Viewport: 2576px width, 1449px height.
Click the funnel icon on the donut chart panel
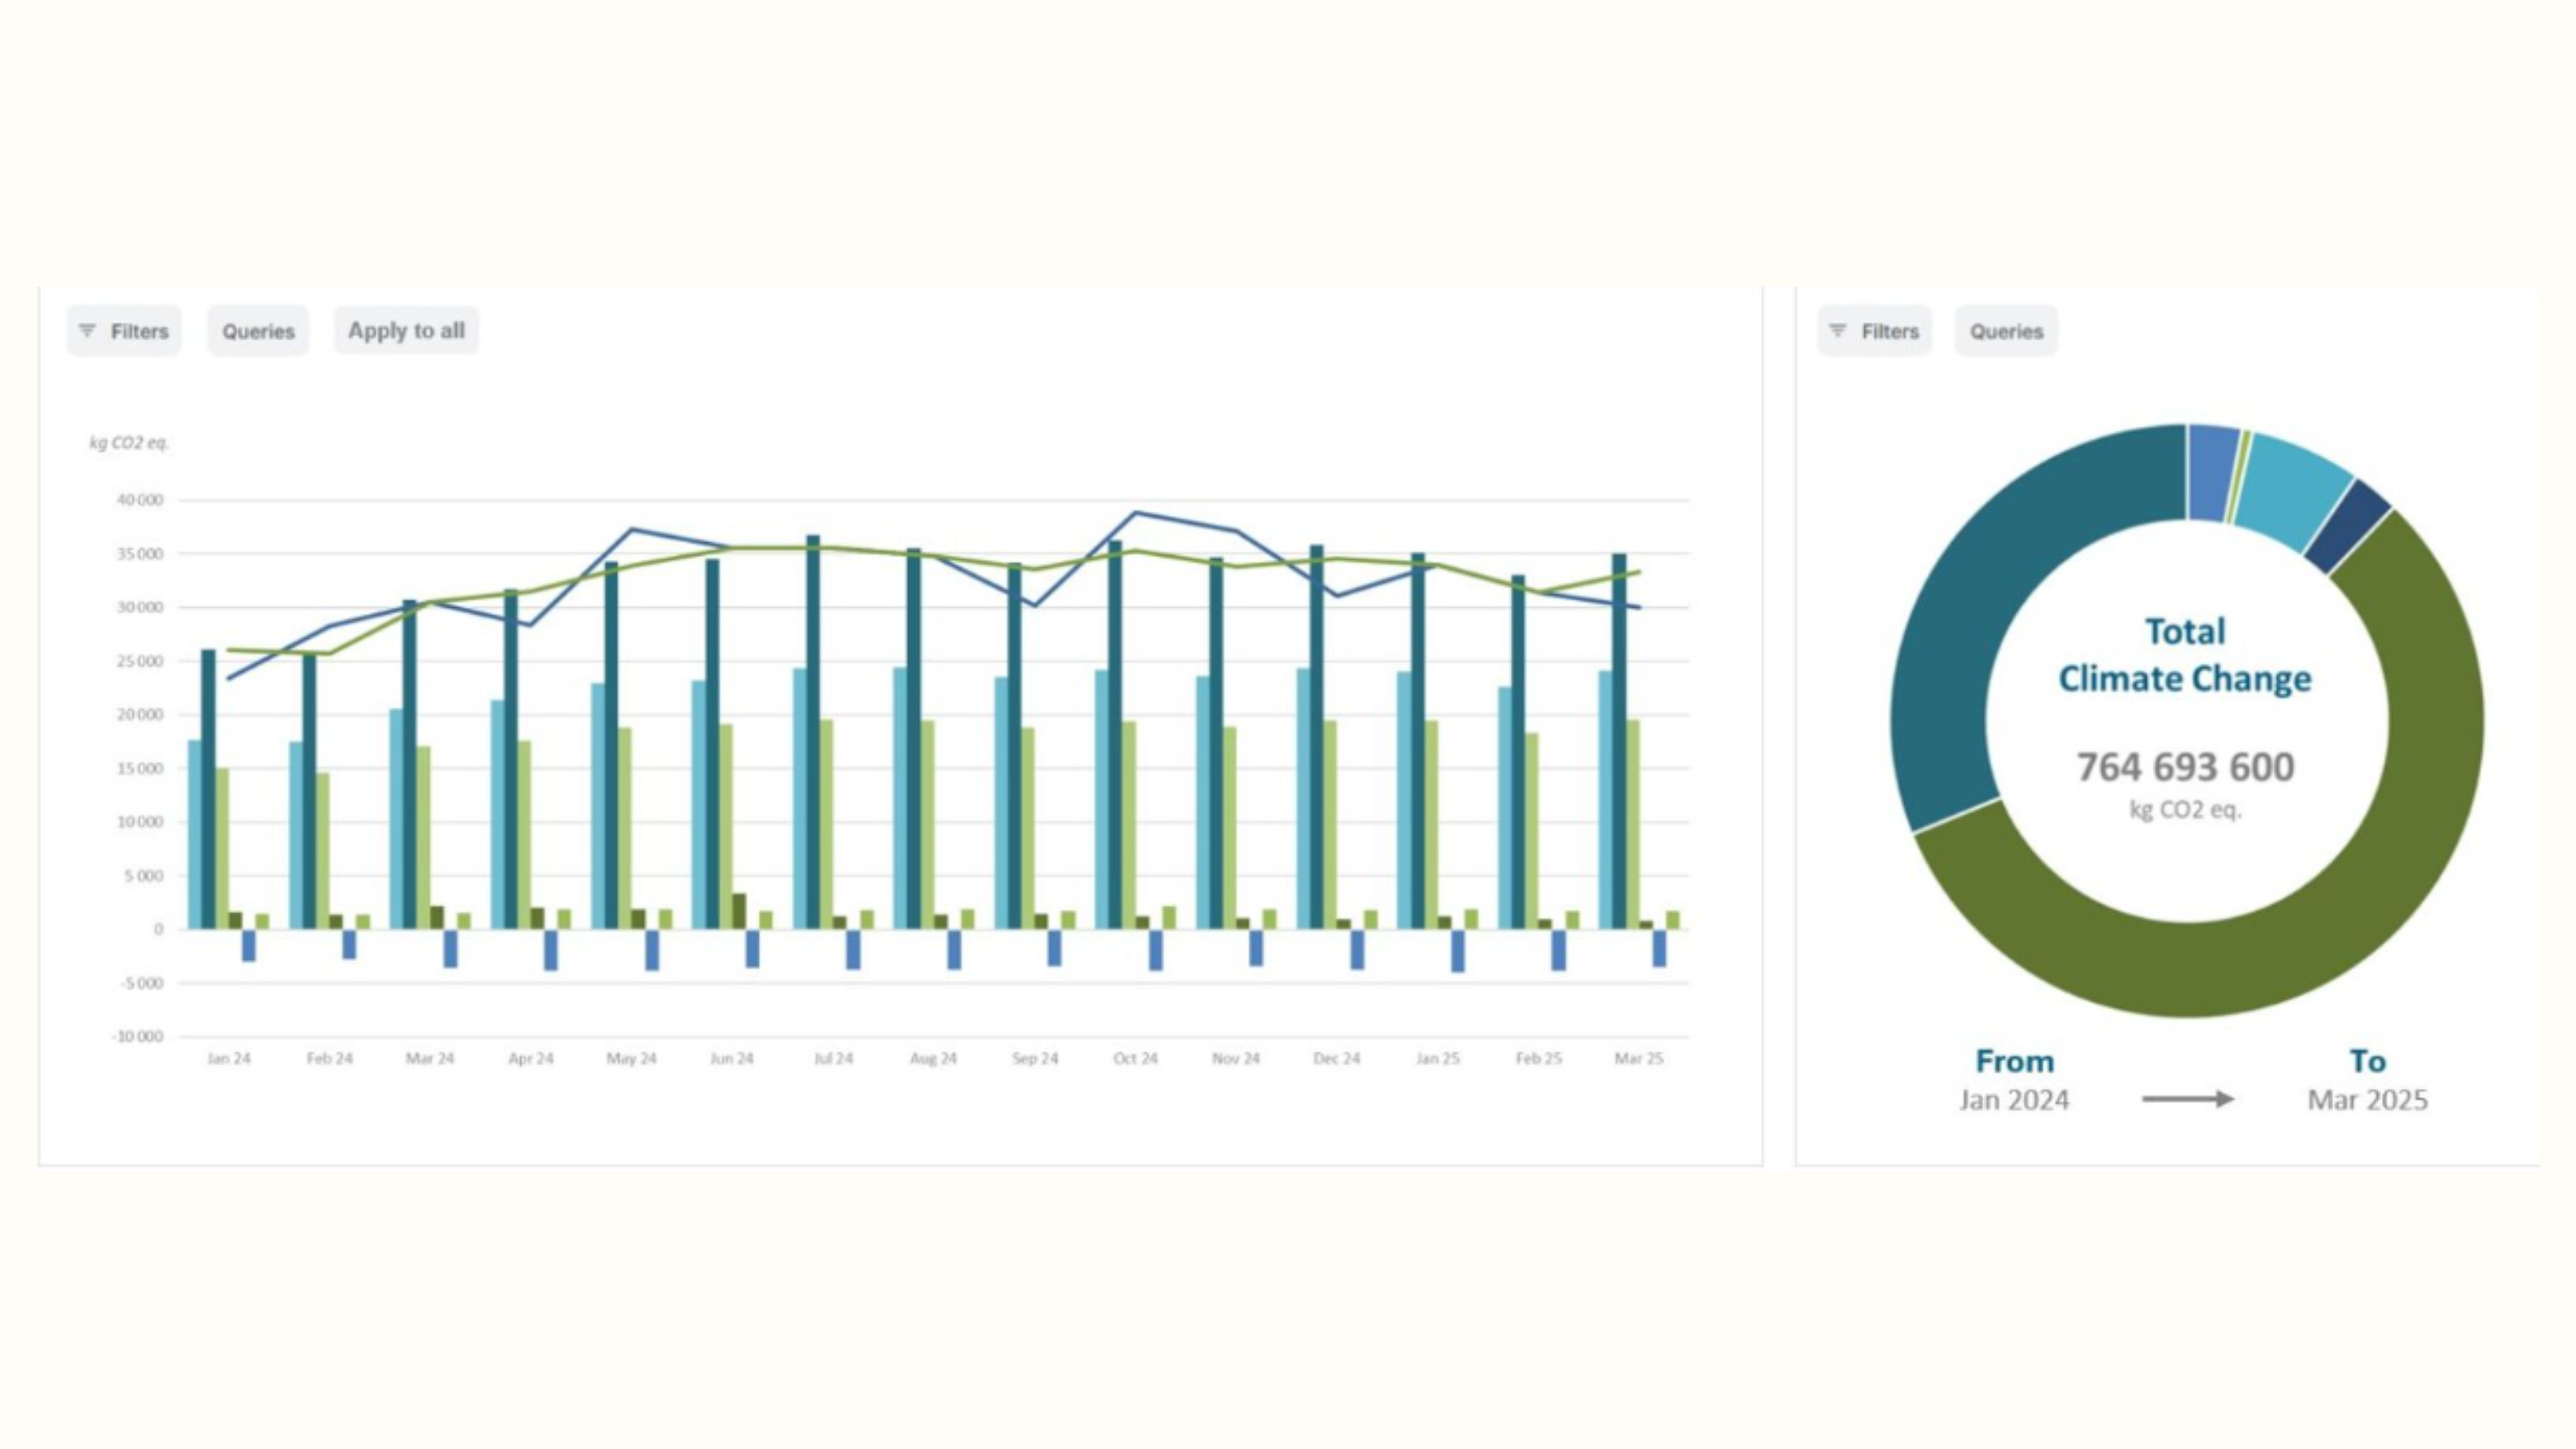click(1838, 331)
